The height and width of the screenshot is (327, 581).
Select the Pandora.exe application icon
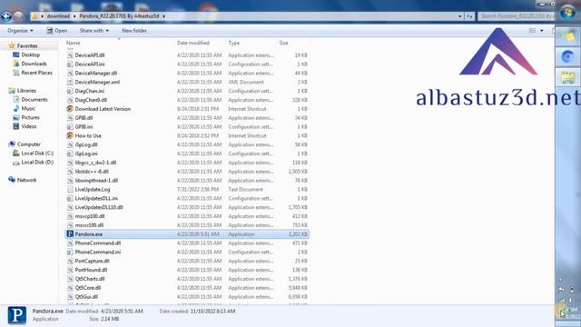pos(70,234)
